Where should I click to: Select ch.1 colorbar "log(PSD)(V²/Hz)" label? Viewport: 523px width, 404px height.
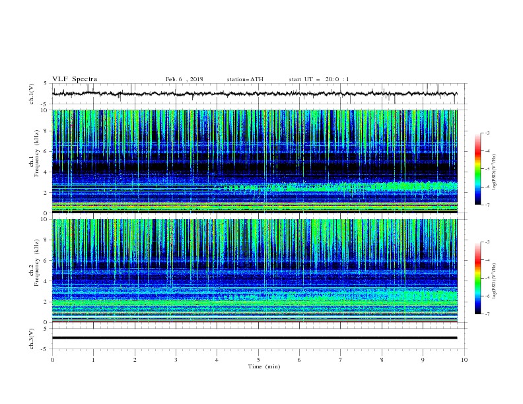coord(495,172)
